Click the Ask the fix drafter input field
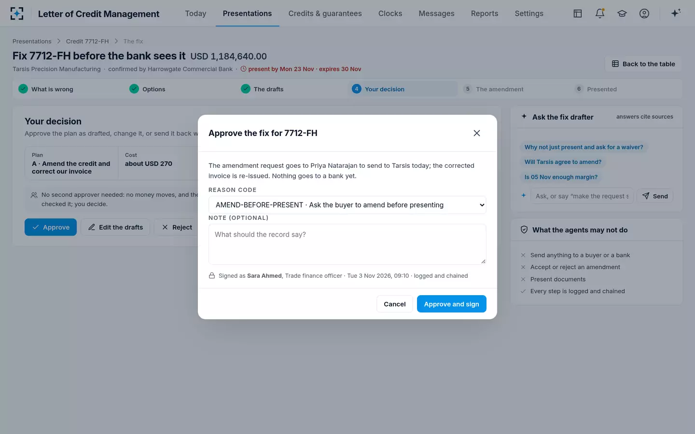 (582, 196)
